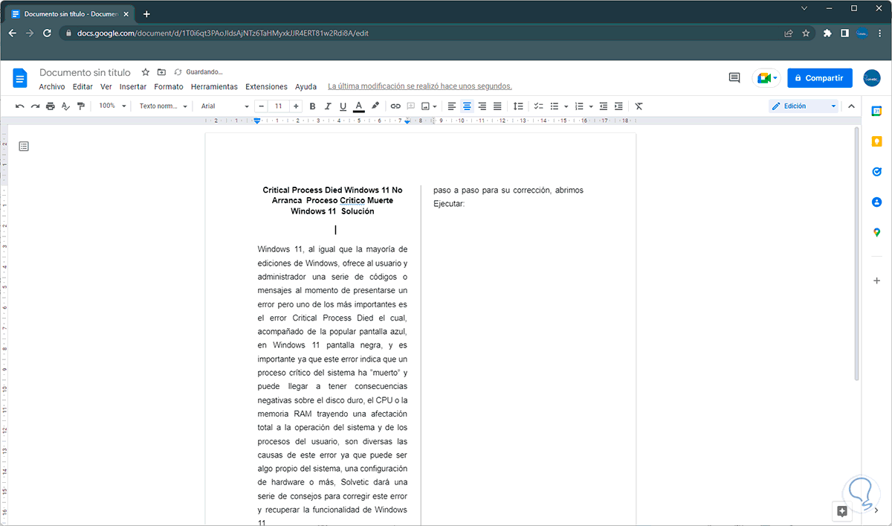Toggle underline formatting
Image resolution: width=892 pixels, height=526 pixels.
(343, 106)
